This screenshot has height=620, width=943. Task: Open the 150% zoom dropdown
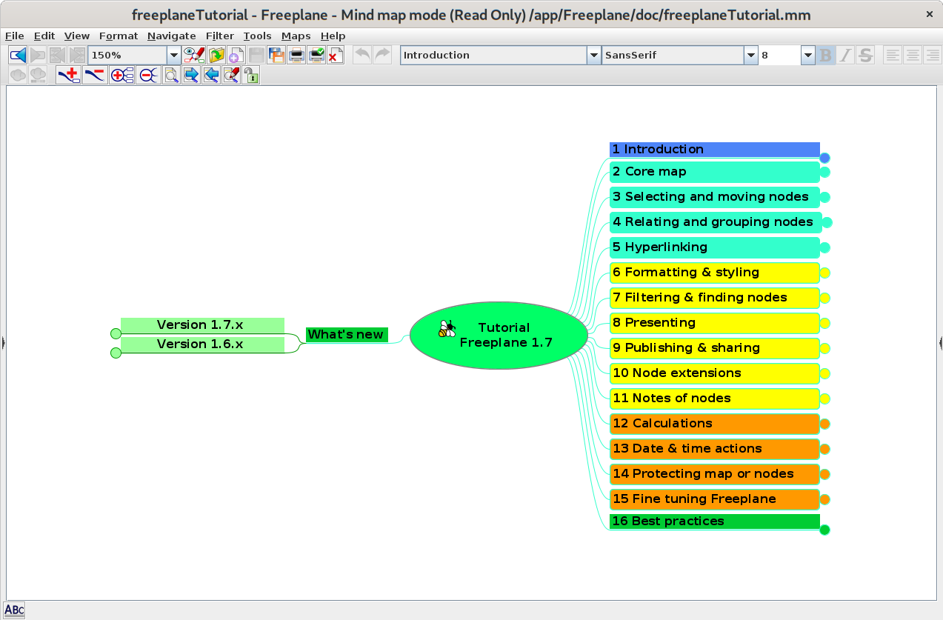point(173,55)
